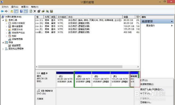The height and width of the screenshot is (105, 175).
Task: Sort by the 卷 column header
Action: pos(40,17)
